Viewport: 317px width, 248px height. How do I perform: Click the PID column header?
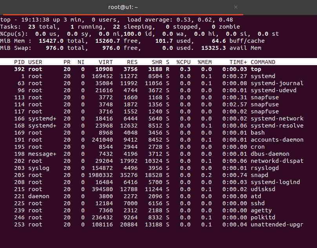tap(19, 62)
